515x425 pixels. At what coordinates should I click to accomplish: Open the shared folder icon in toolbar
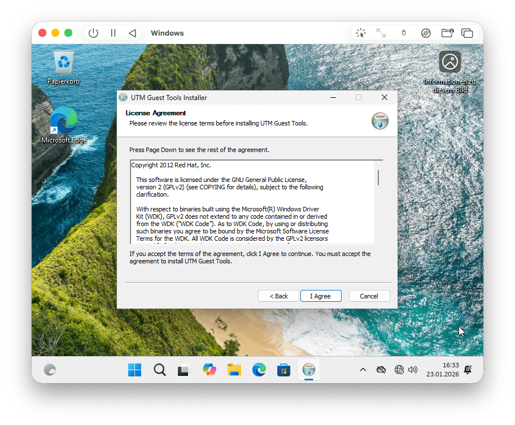point(447,33)
